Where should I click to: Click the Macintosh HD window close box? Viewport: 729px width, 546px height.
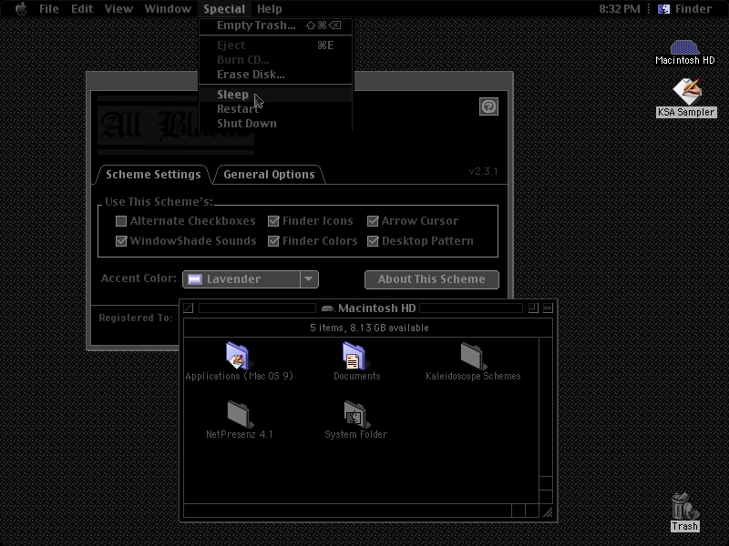(x=189, y=308)
